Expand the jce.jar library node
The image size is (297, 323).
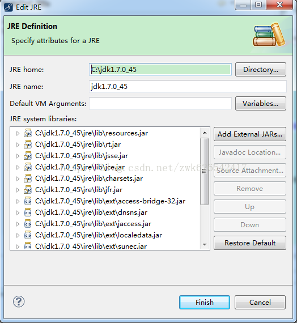(x=18, y=168)
